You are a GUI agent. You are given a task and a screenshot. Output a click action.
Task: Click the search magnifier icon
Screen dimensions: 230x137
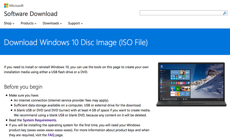(x=225, y=13)
